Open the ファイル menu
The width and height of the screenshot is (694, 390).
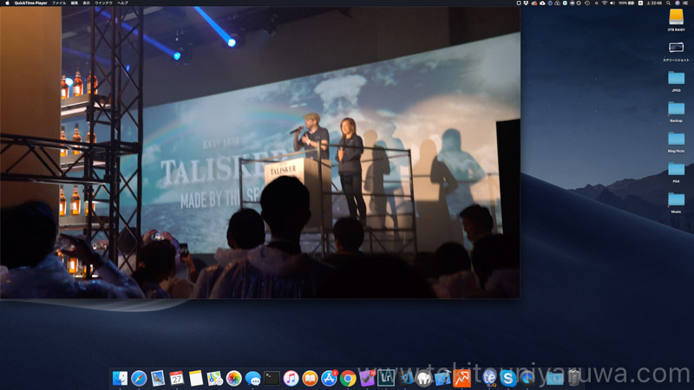[59, 3]
